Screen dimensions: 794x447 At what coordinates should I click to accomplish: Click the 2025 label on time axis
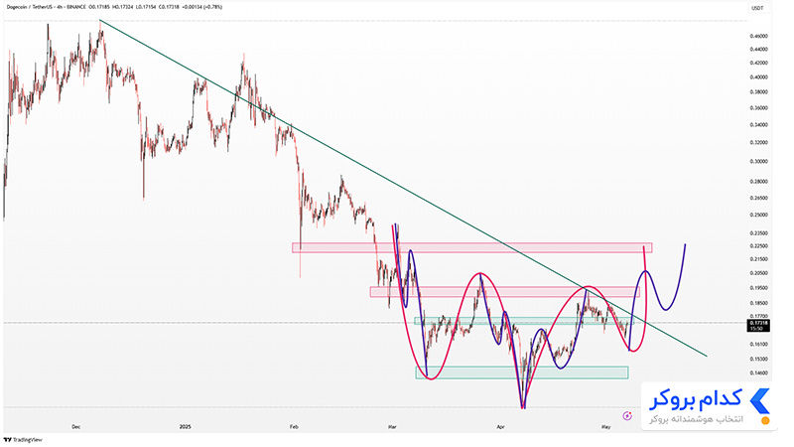click(x=186, y=427)
